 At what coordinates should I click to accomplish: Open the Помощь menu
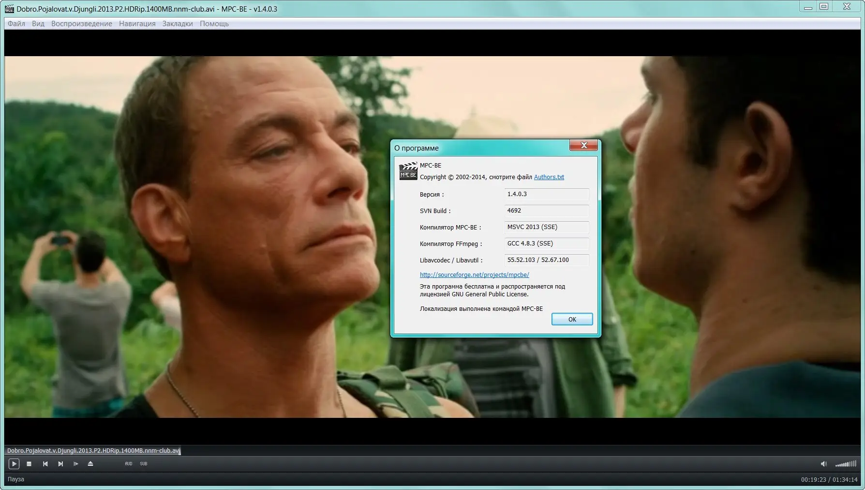pyautogui.click(x=214, y=24)
